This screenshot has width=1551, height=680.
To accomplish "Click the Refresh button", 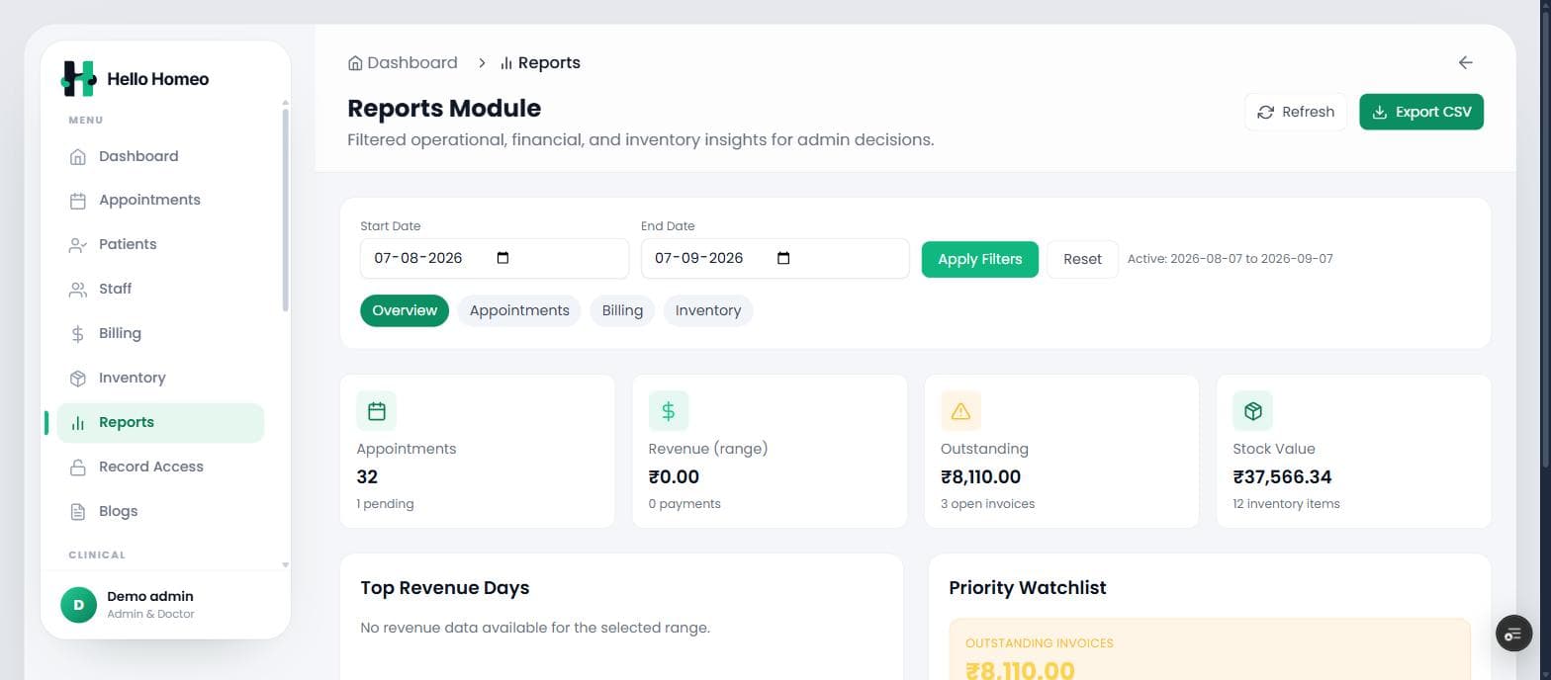I will 1296,112.
